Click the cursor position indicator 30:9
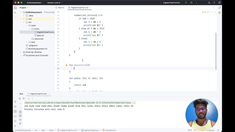The image size is (235, 132). [x=190, y=130]
